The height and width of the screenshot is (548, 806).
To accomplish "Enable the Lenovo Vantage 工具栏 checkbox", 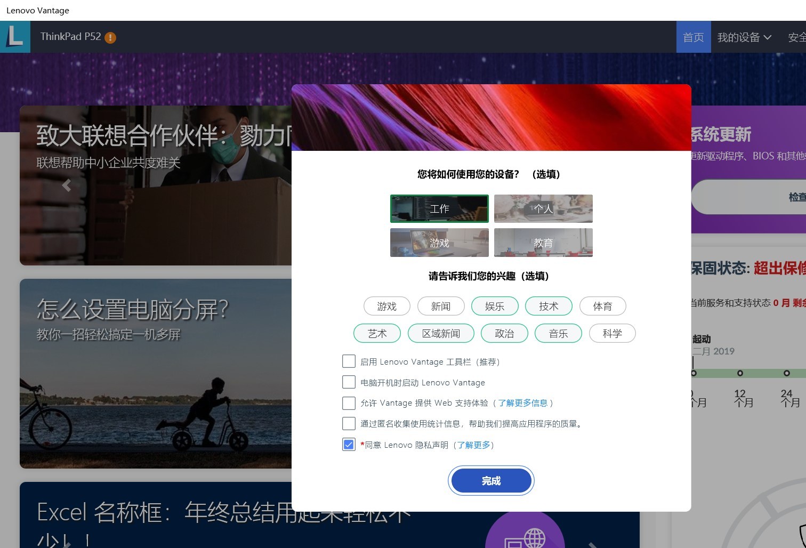I will [x=349, y=361].
